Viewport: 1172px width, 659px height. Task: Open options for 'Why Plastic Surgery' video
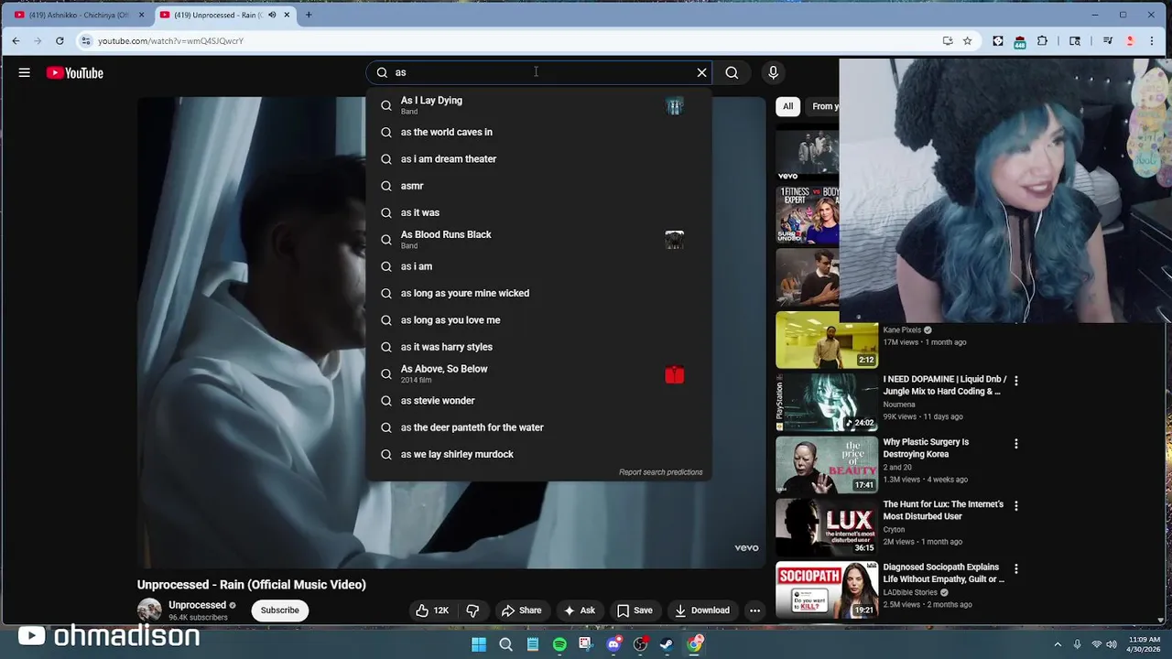pyautogui.click(x=1015, y=444)
